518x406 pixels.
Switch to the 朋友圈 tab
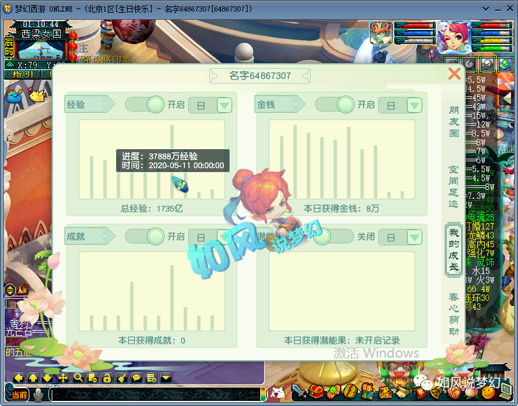pyautogui.click(x=454, y=122)
